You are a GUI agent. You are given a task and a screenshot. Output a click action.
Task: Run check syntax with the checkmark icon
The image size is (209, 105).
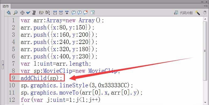pyautogui.click(x=28, y=13)
